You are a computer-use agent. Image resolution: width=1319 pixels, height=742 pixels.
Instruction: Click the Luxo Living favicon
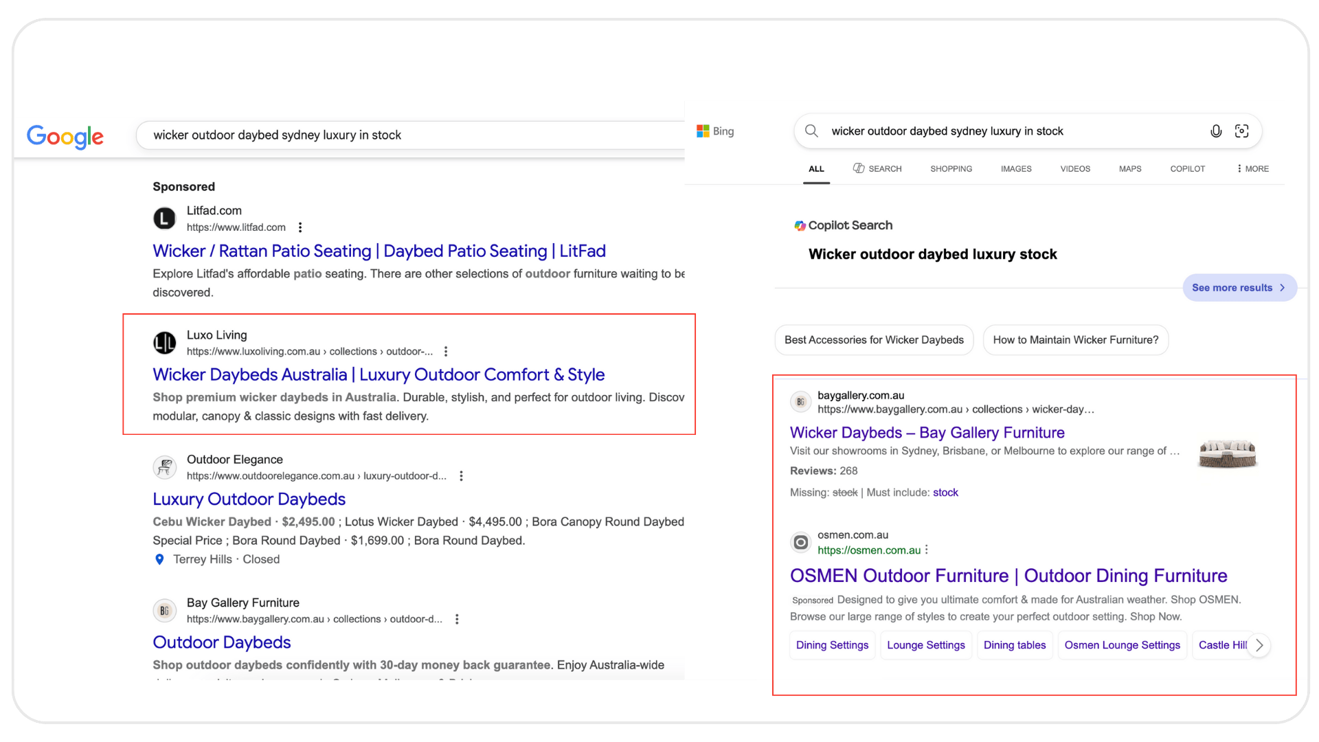164,343
